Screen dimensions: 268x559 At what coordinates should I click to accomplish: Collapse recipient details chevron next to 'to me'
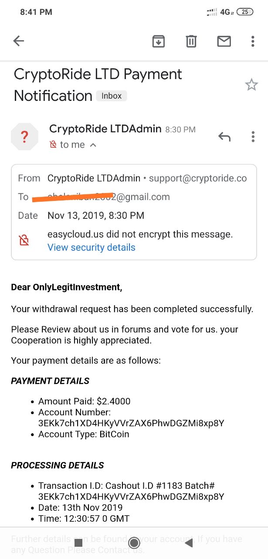[93, 145]
